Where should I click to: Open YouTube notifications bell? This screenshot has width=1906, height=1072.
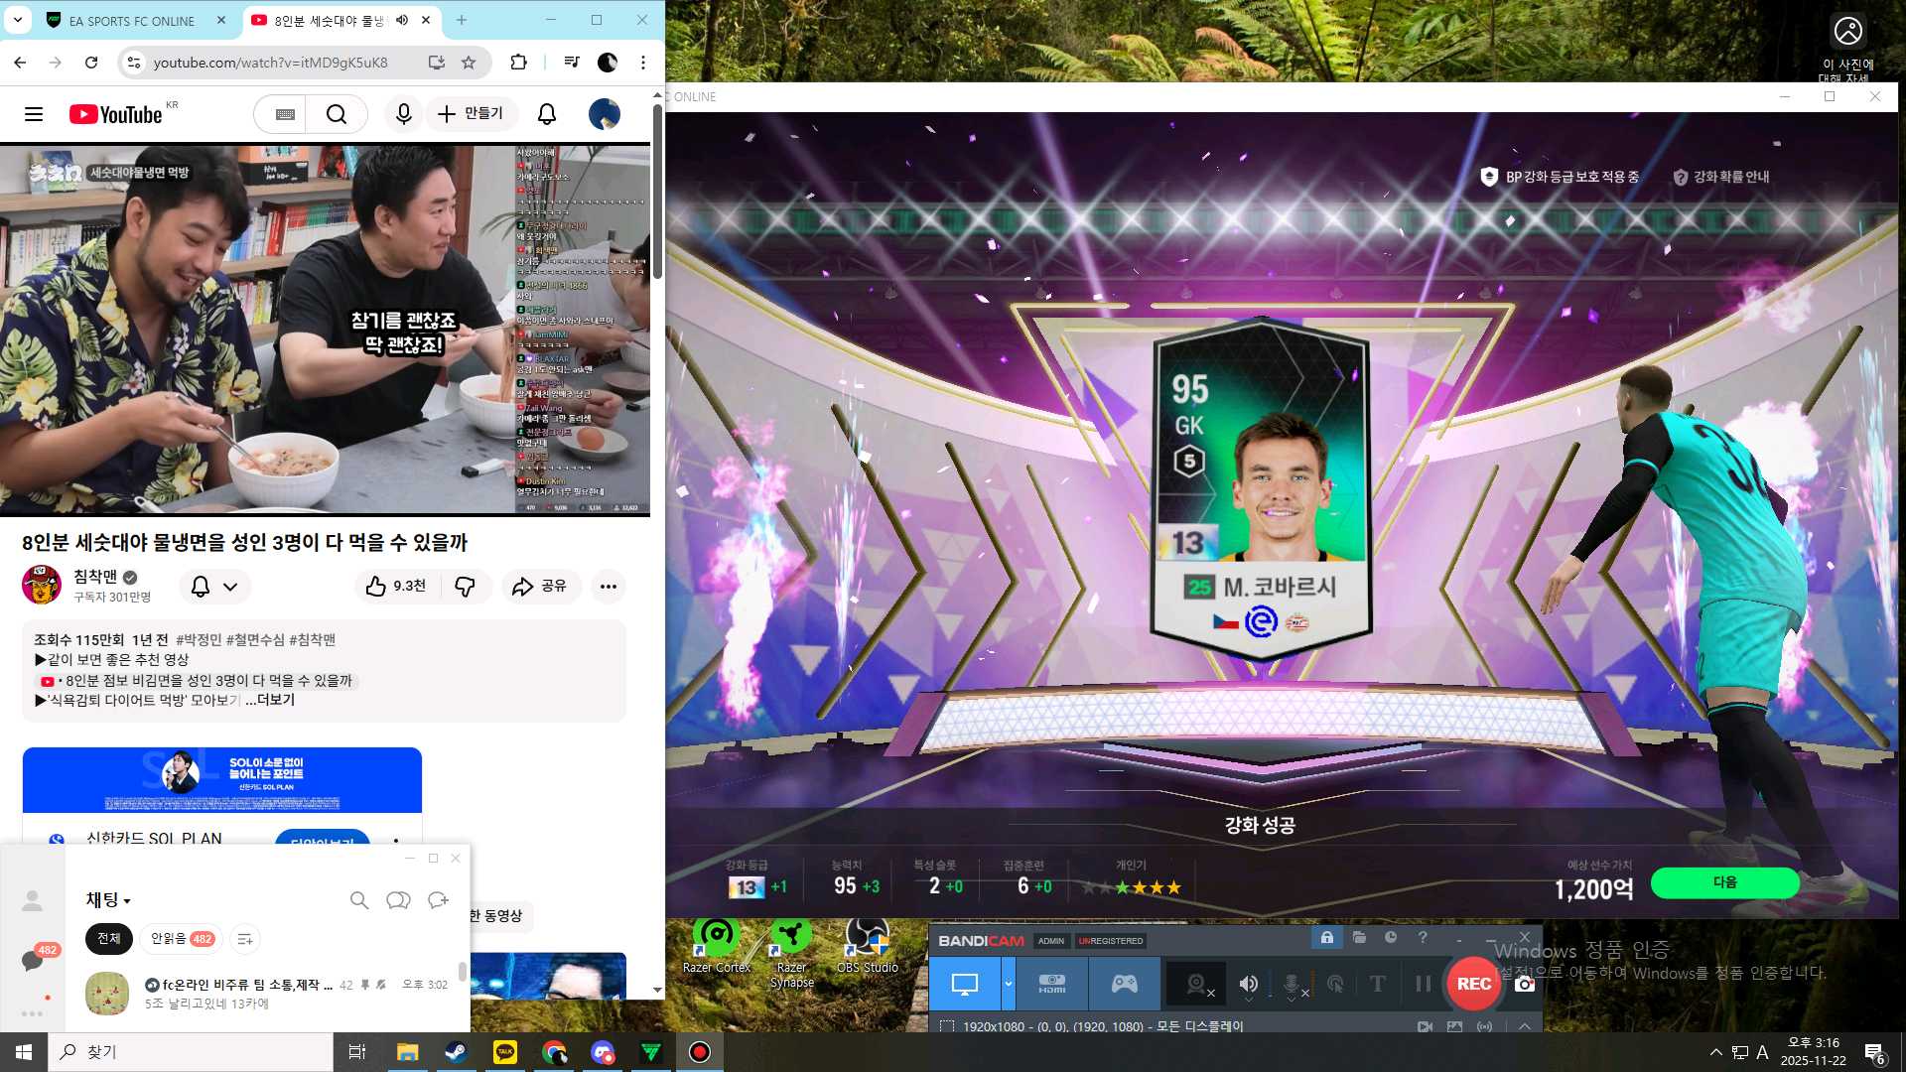547,114
